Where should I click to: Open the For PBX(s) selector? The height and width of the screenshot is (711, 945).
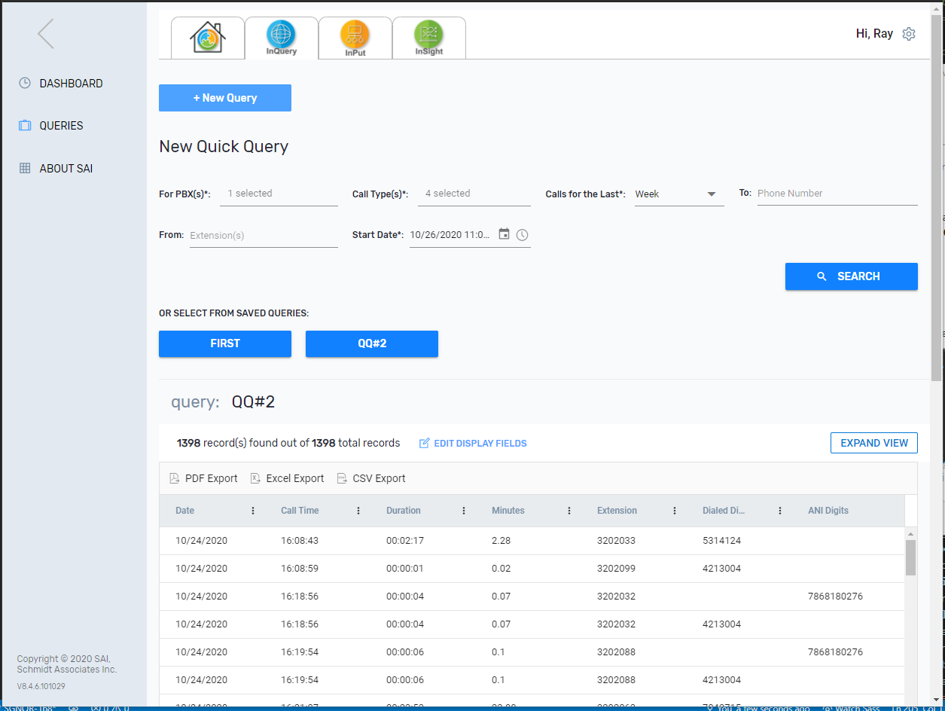pyautogui.click(x=279, y=194)
